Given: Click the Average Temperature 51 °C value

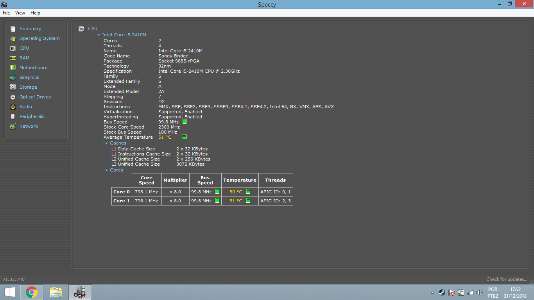Looking at the screenshot, I should tap(165, 137).
